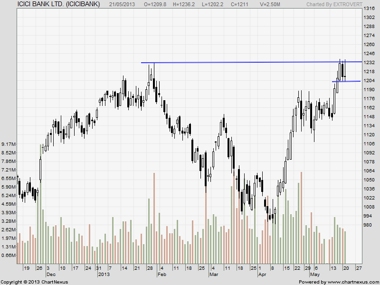Screen dimensions: 380x285
Task: Click the O=1209.8 open price value
Action: pyautogui.click(x=161, y=4)
